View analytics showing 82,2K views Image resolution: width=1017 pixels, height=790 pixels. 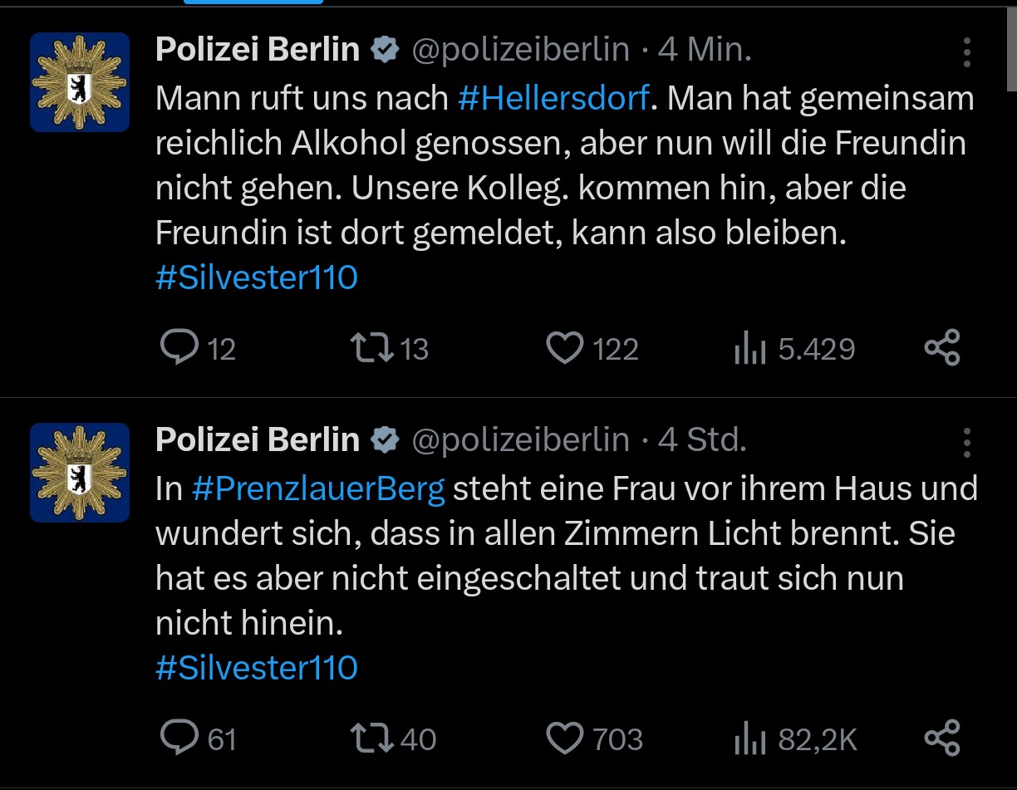749,740
